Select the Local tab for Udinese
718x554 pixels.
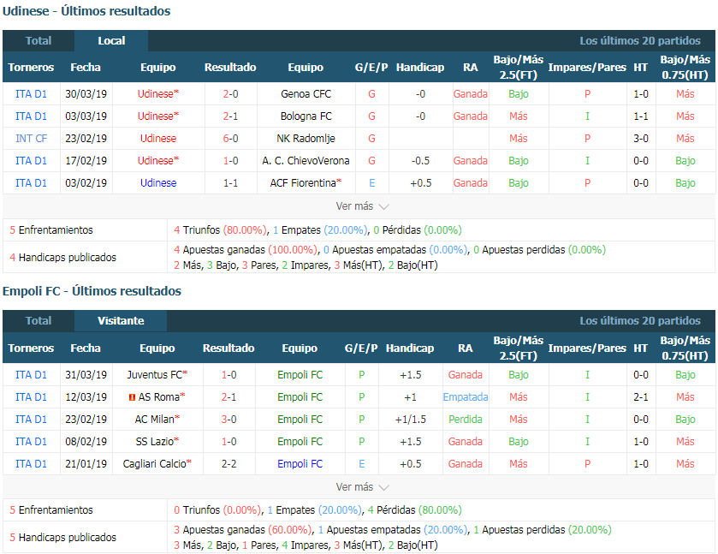point(111,41)
